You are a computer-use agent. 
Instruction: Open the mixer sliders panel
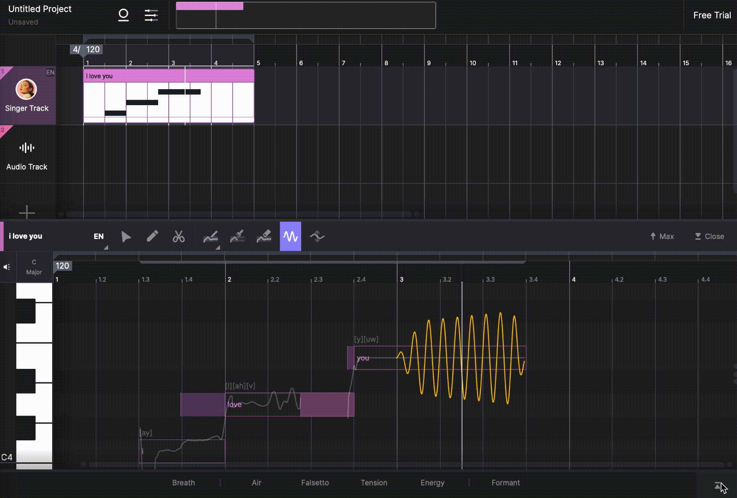[151, 15]
